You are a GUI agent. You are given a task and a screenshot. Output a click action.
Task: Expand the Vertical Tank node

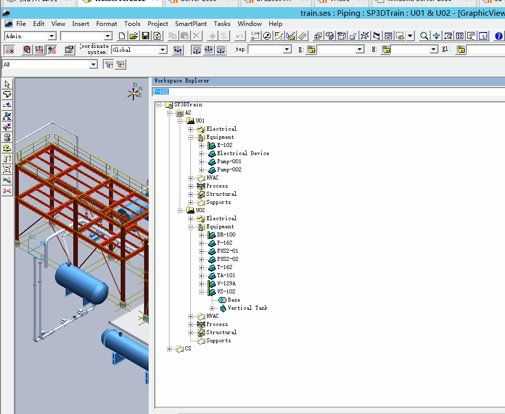(212, 308)
